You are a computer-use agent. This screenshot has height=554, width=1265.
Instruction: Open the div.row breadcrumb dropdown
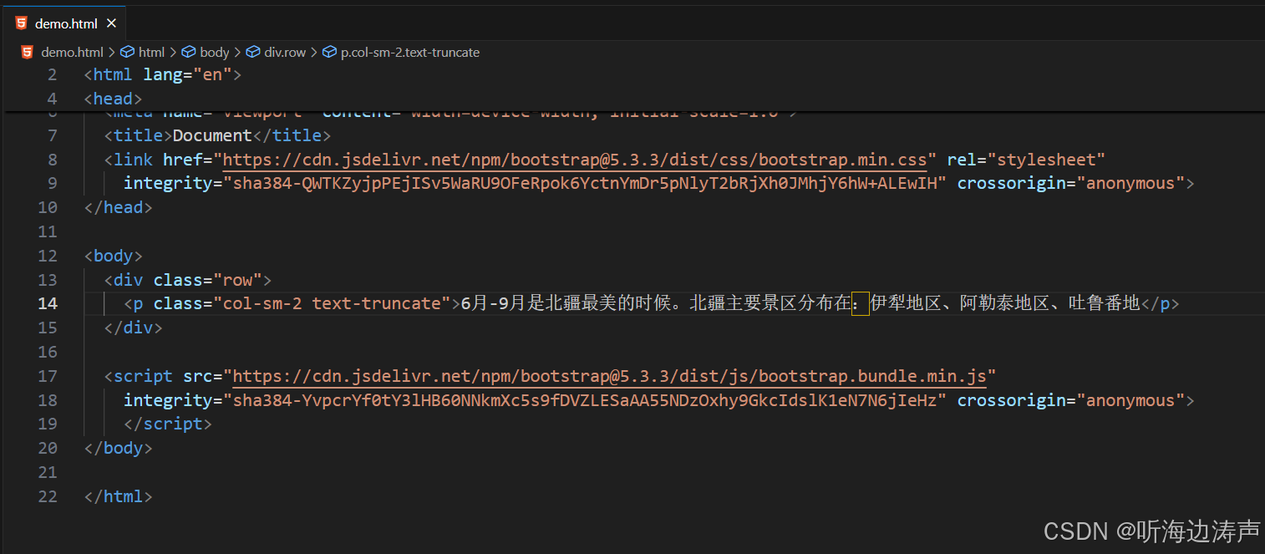coord(285,52)
